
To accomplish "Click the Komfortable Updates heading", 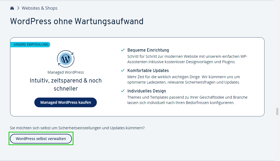I will click(x=148, y=70).
